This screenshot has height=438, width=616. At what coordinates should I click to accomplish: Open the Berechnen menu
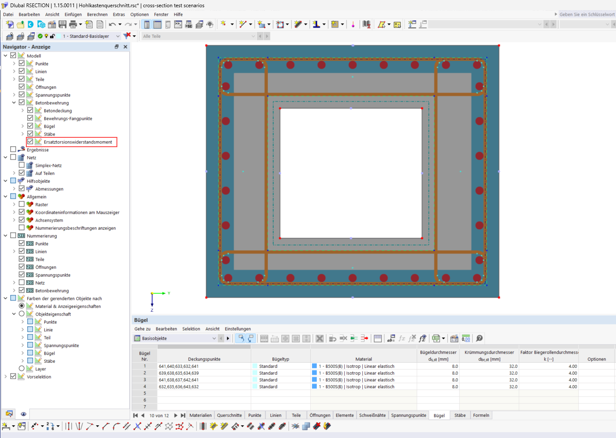pyautogui.click(x=97, y=14)
